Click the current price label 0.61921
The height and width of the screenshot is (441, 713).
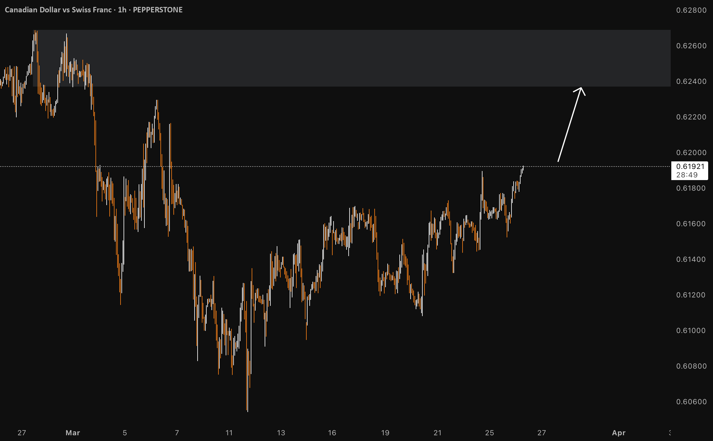coord(690,167)
